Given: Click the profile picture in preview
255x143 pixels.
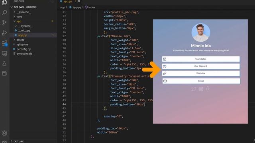Looking at the screenshot, I should [x=201, y=33].
